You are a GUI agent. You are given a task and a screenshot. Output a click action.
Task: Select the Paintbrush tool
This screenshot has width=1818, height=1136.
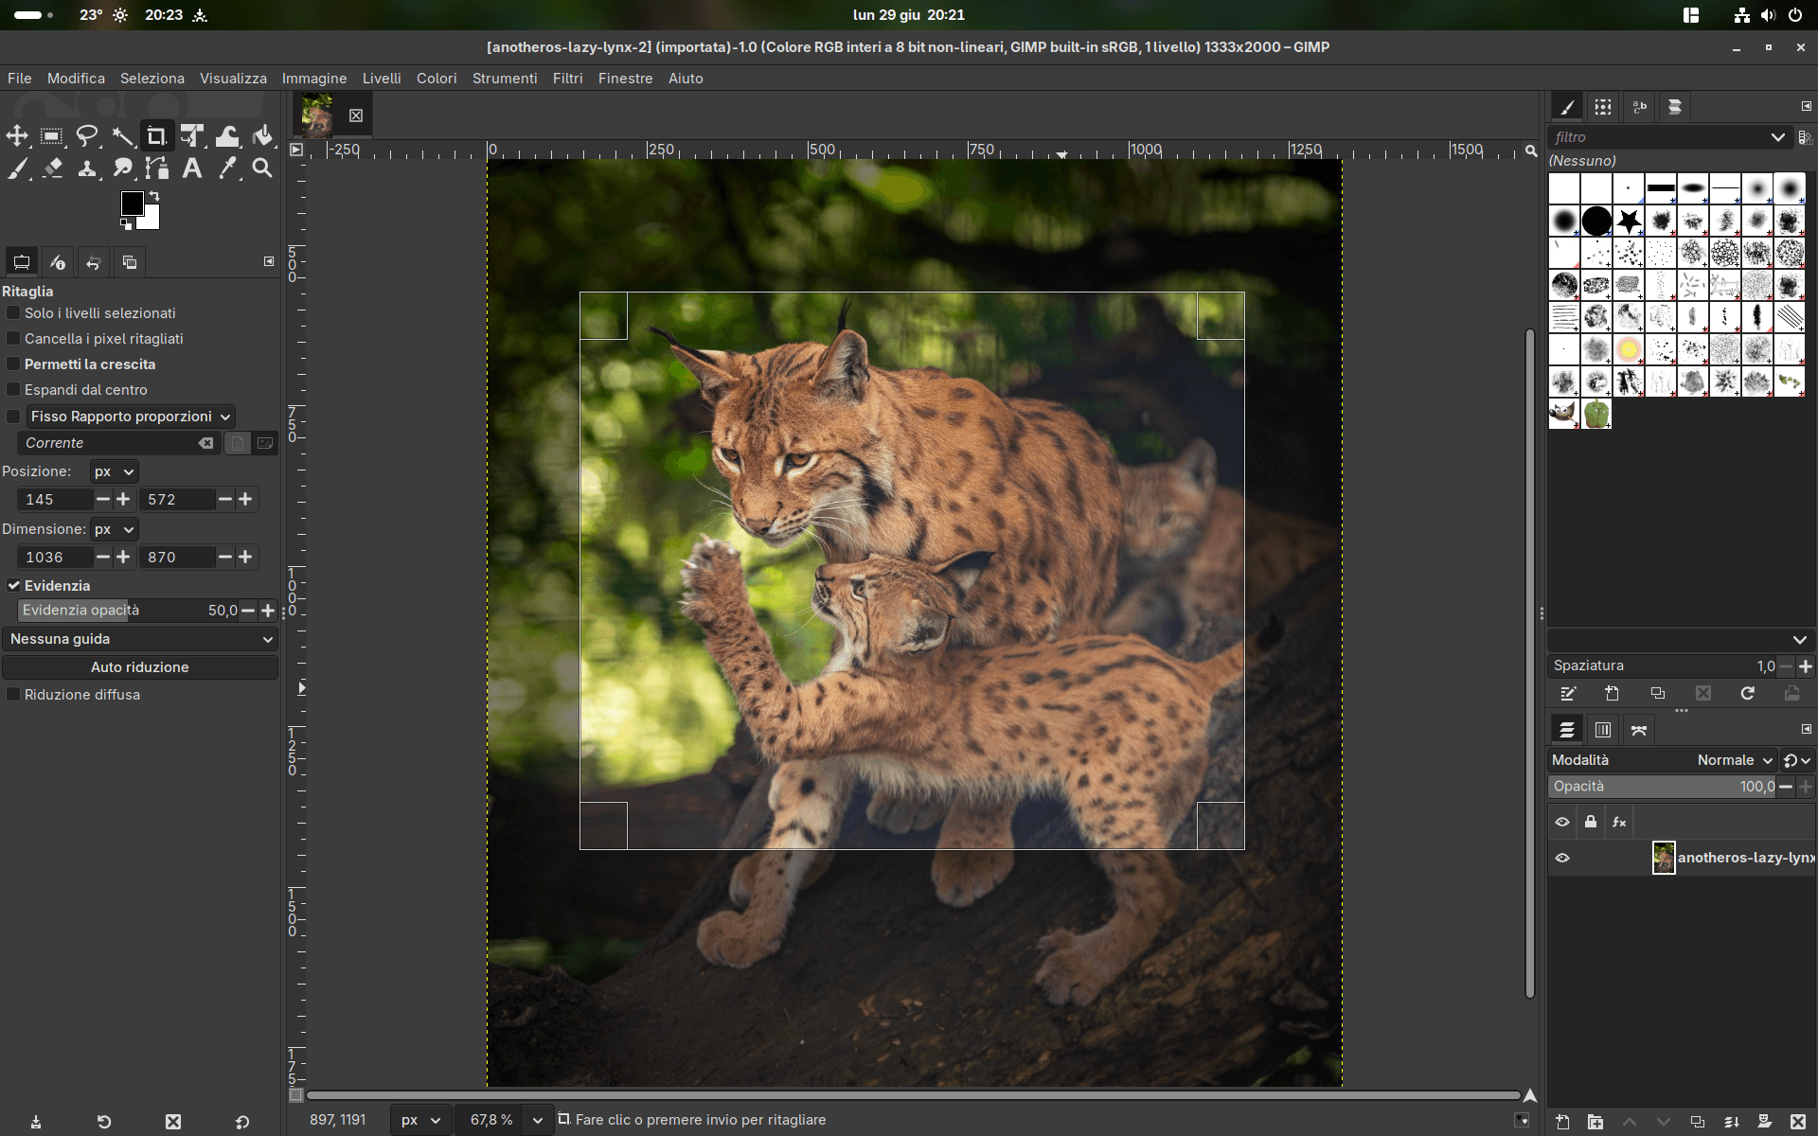[x=17, y=169]
